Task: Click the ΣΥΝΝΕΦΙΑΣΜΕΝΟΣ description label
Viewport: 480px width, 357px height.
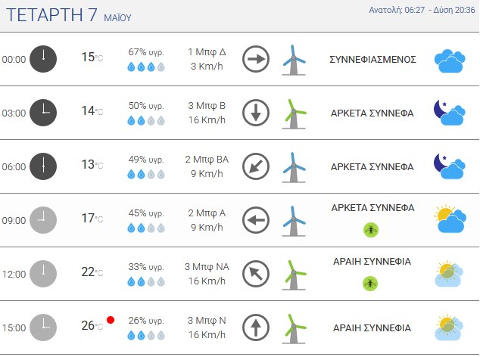Action: point(372,59)
